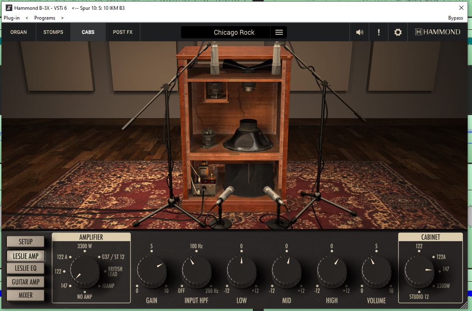The image size is (472, 311).
Task: Go to previous program with left arrow
Action: coord(27,18)
